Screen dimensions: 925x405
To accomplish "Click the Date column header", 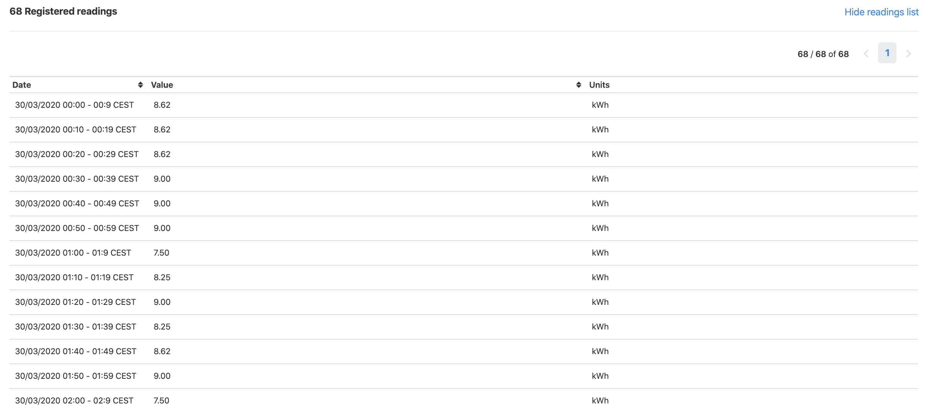I will [22, 85].
